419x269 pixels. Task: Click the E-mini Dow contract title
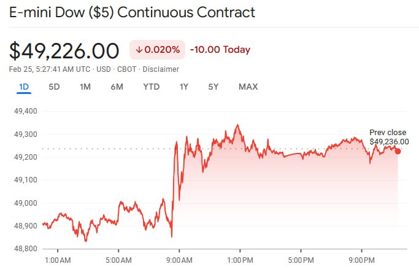pos(132,12)
